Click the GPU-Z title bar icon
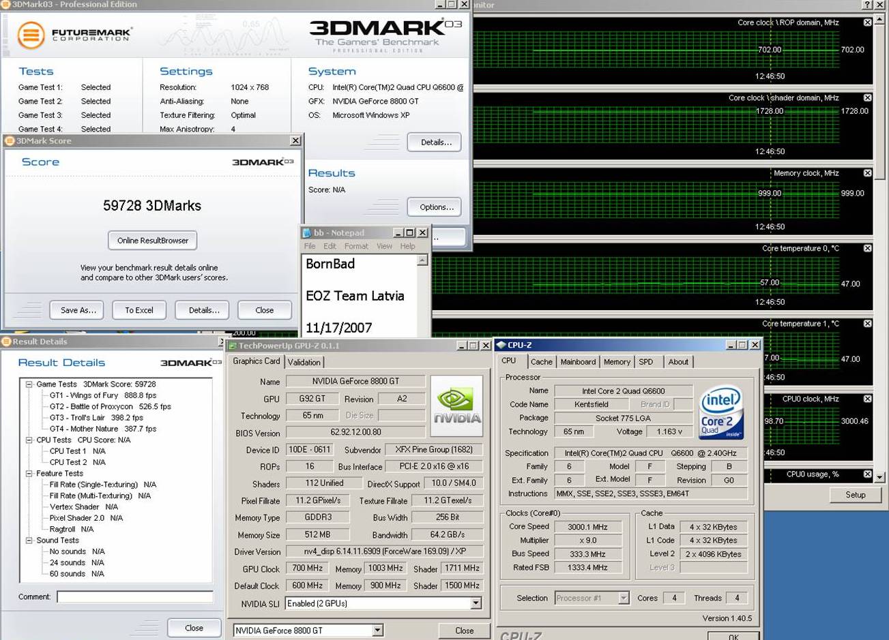Viewport: 889px width, 640px height. click(233, 346)
